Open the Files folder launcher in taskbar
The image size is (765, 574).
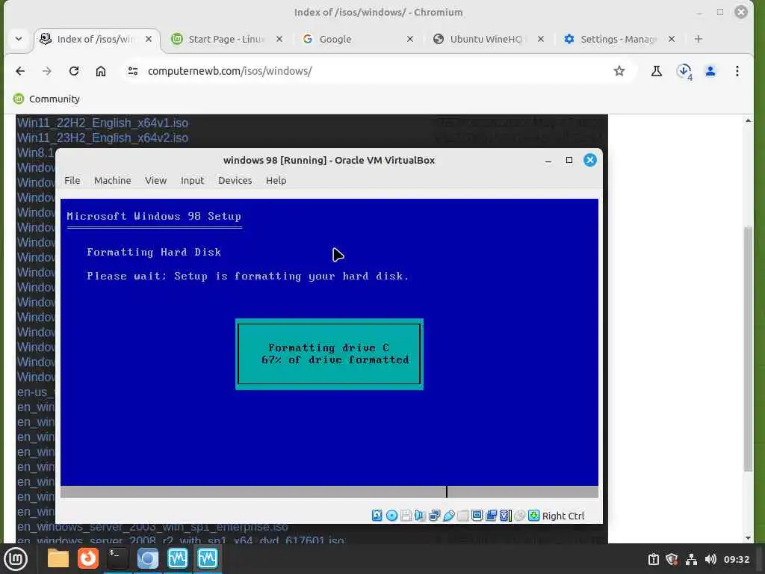click(x=58, y=558)
